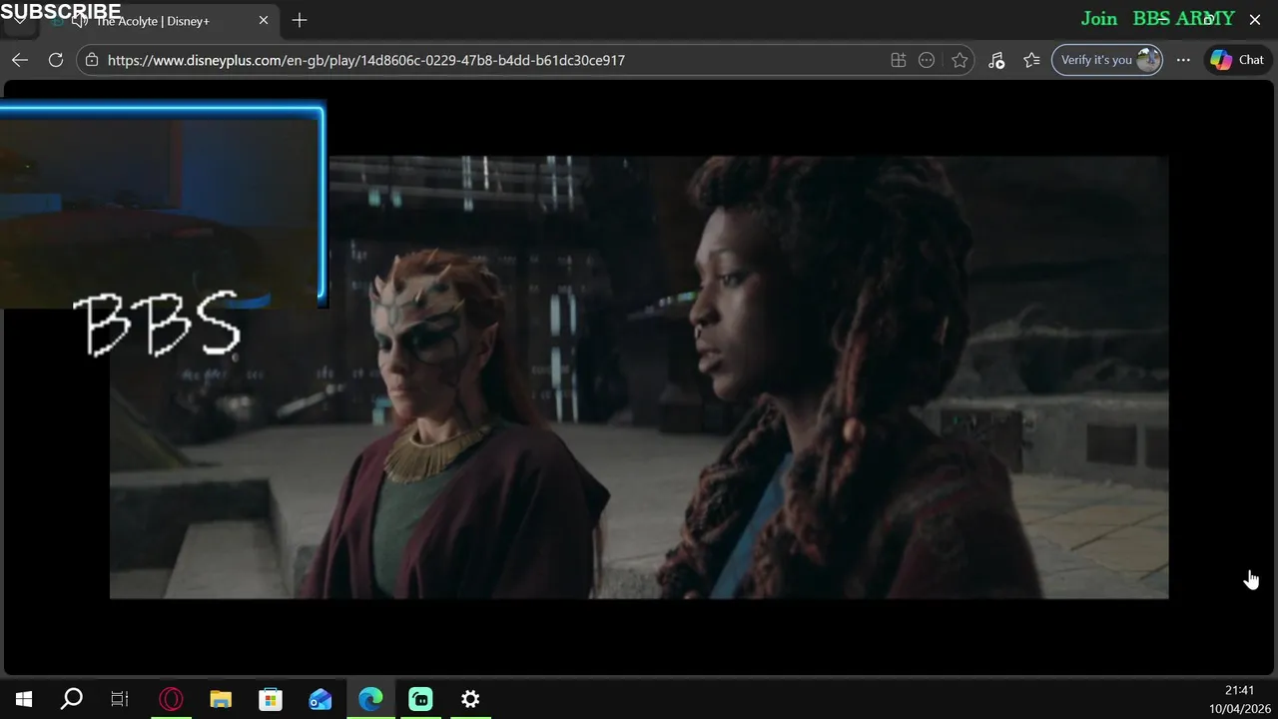The width and height of the screenshot is (1278, 719).
Task: Open the media control music-note icon
Action: (996, 60)
